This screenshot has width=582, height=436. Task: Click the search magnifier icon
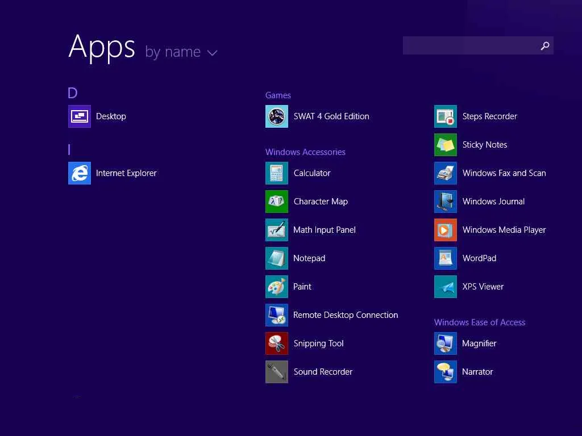click(545, 45)
